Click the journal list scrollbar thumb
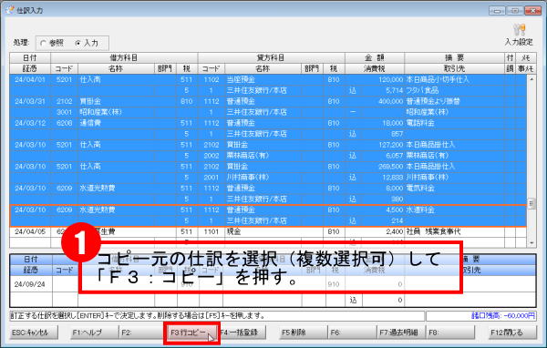Image resolution: width=547 pixels, height=348 pixels. (532, 203)
